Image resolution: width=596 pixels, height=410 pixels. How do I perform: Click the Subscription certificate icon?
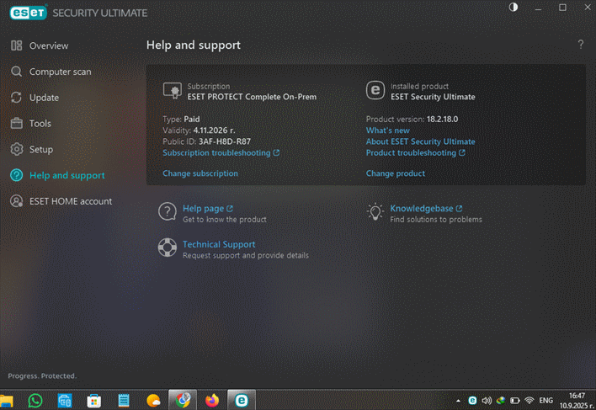pos(173,91)
